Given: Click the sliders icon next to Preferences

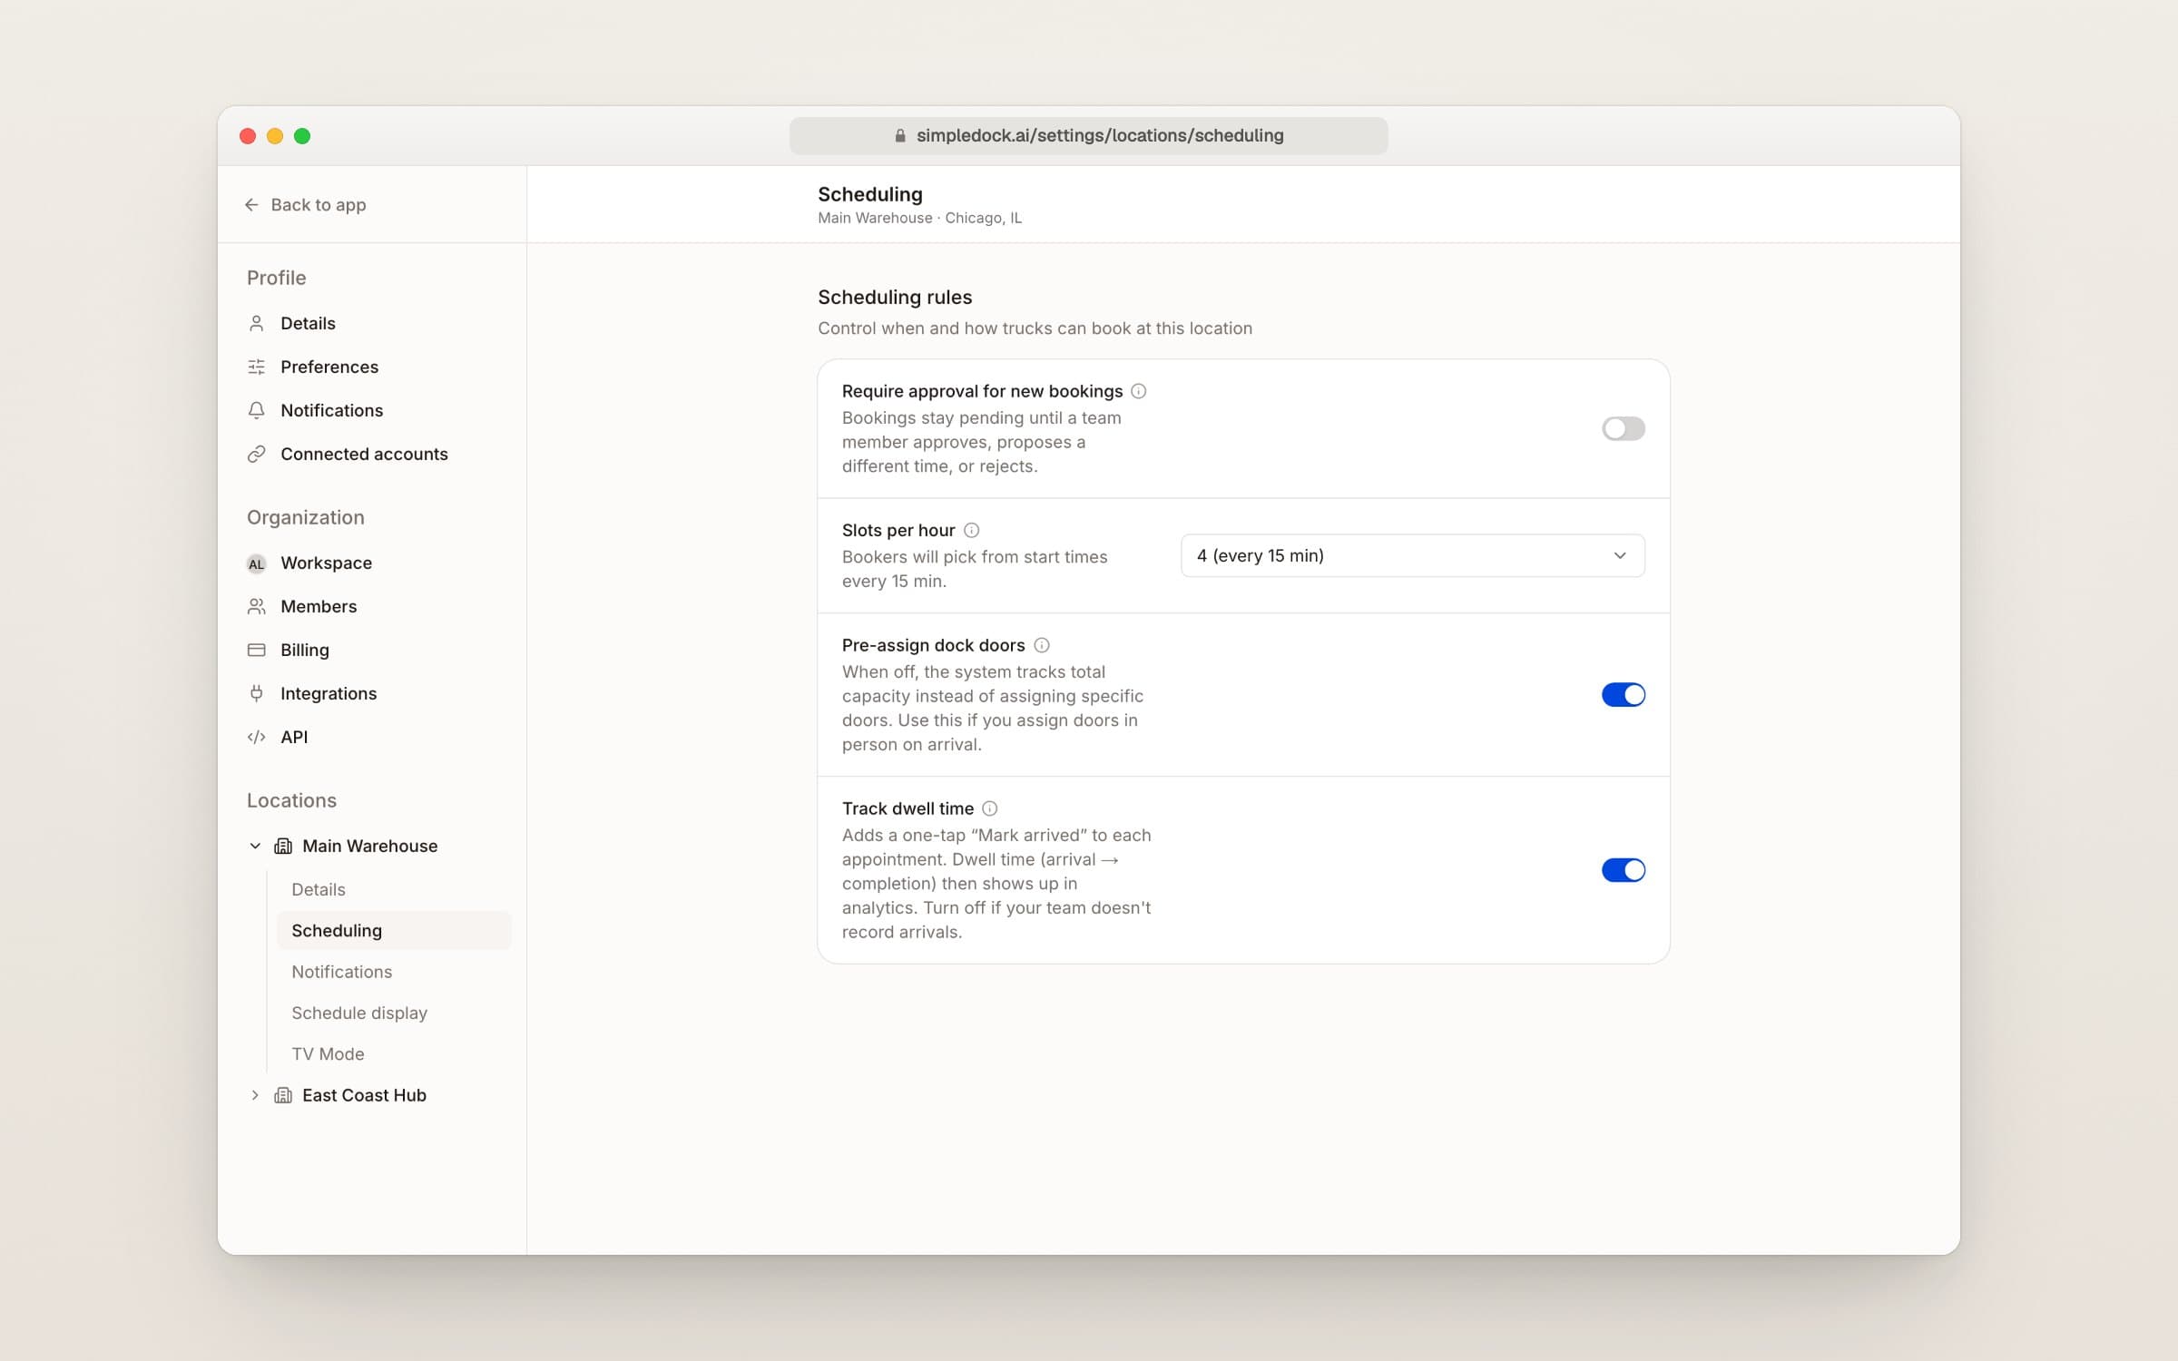Looking at the screenshot, I should tap(257, 367).
